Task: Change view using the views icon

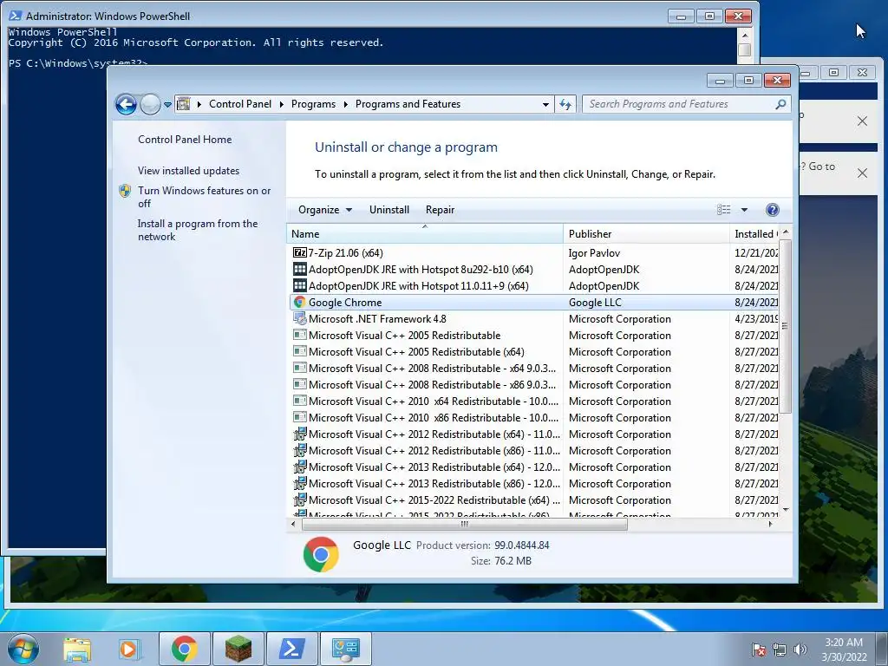Action: pos(724,210)
